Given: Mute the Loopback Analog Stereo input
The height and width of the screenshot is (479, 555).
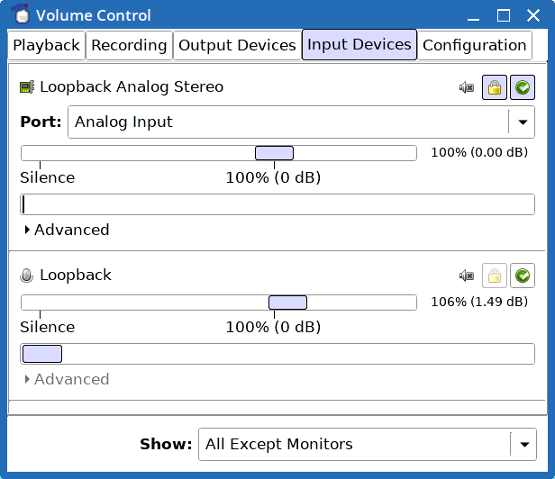Looking at the screenshot, I should coord(467,87).
